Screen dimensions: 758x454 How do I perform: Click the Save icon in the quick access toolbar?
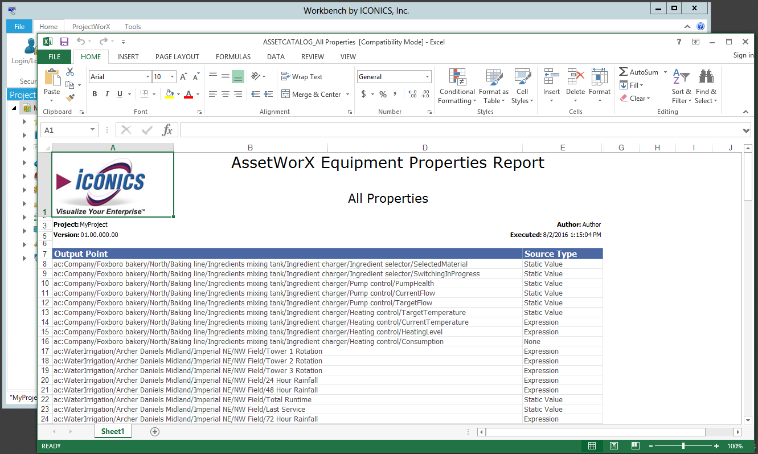[64, 42]
